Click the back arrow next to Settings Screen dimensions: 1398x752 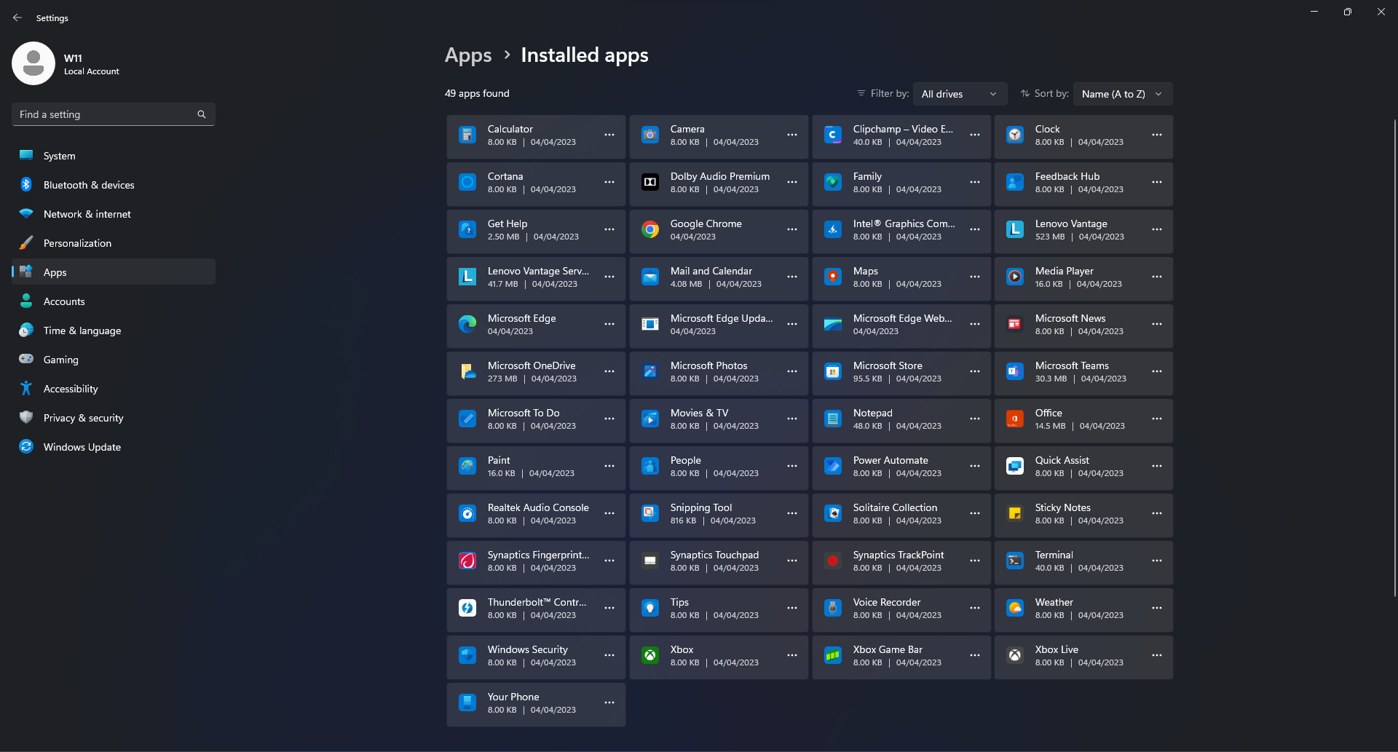click(17, 17)
